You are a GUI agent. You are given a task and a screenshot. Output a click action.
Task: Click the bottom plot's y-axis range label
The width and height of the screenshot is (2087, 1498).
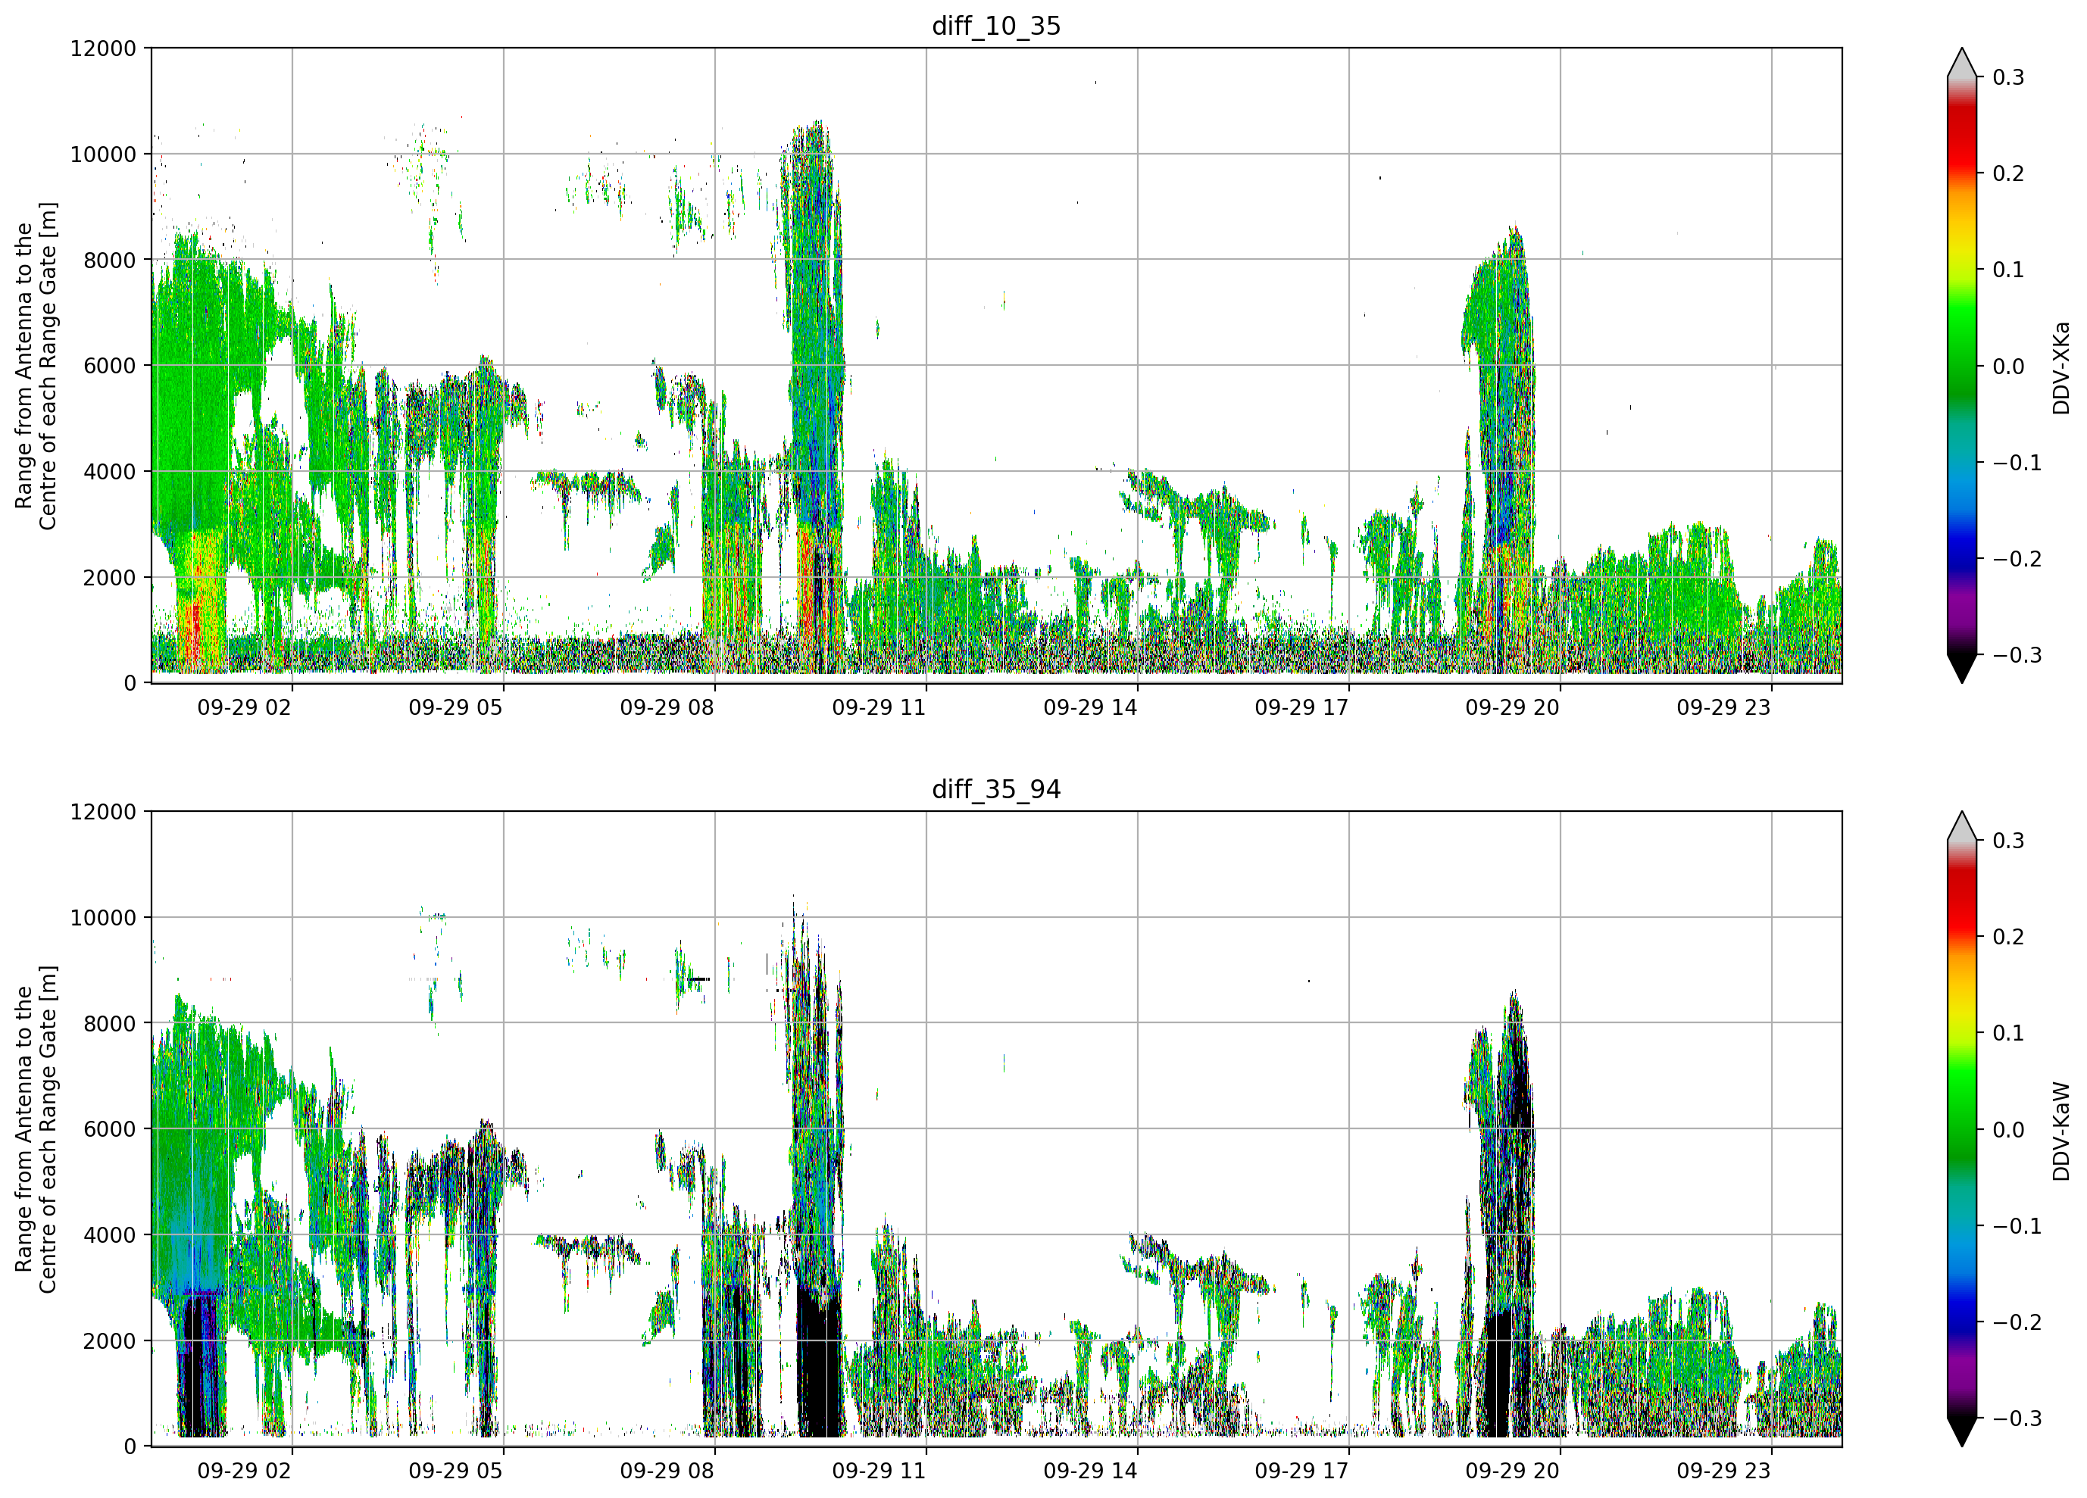[x=36, y=1129]
